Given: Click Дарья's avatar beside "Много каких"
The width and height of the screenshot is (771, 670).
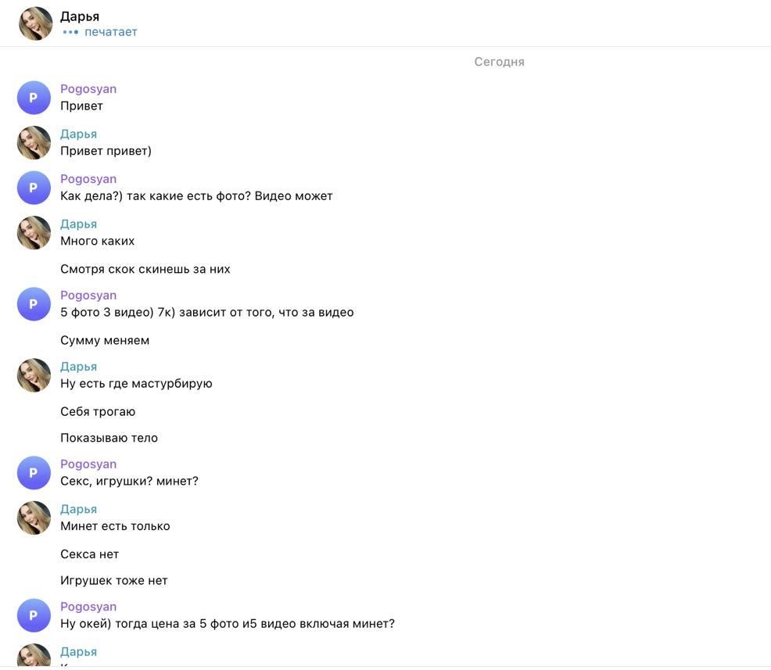Looking at the screenshot, I should point(34,233).
